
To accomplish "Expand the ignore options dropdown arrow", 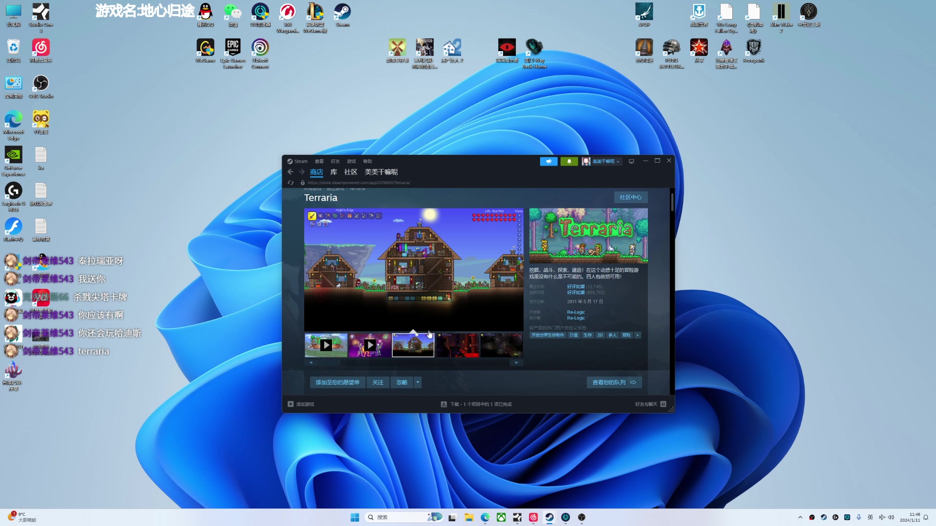I will tap(418, 382).
